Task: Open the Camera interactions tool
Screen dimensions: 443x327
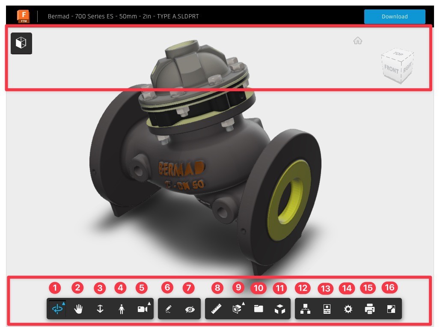Action: [143, 309]
